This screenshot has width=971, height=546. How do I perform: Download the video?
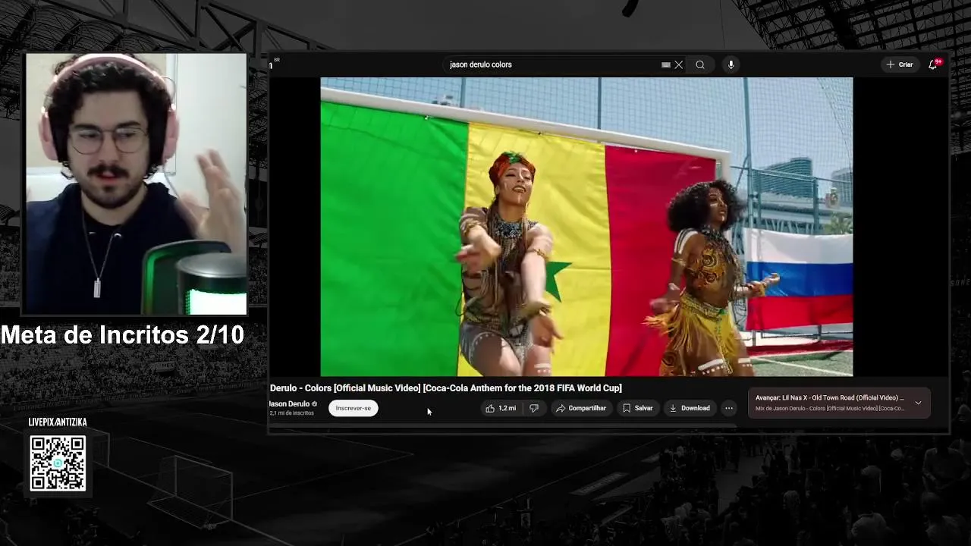point(690,408)
